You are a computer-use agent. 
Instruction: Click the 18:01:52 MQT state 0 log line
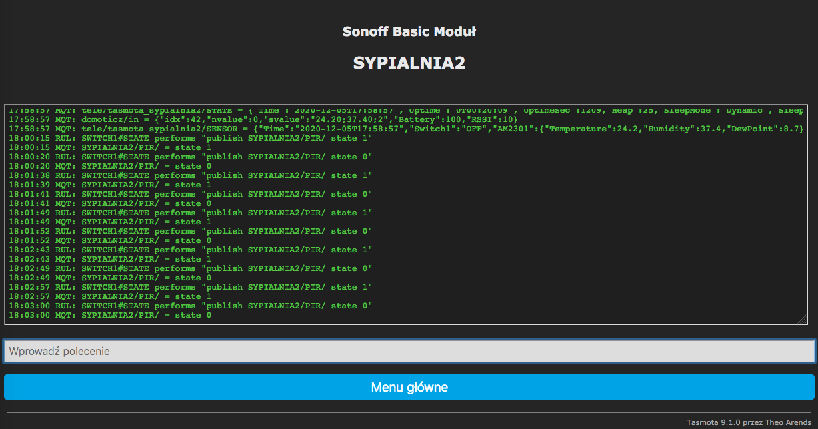point(110,240)
